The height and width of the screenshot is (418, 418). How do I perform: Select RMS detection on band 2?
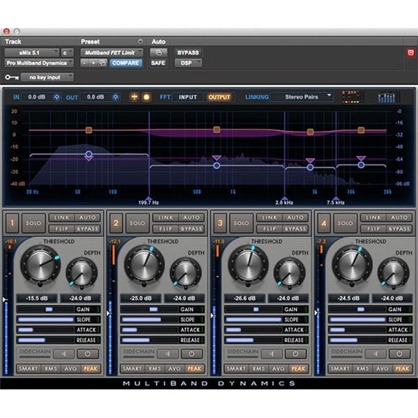pos(155,369)
